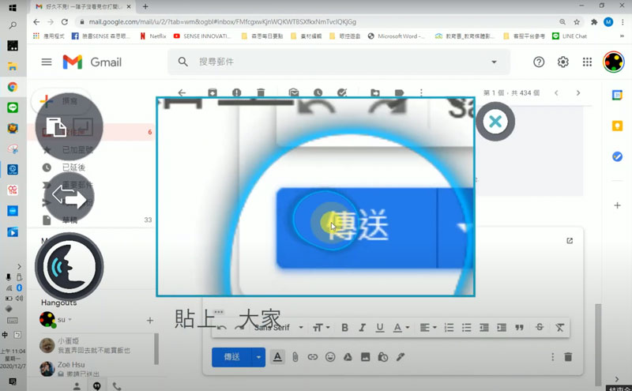Viewport: 632px width, 391px height.
Task: Toggle bold formatting
Action: (344, 327)
